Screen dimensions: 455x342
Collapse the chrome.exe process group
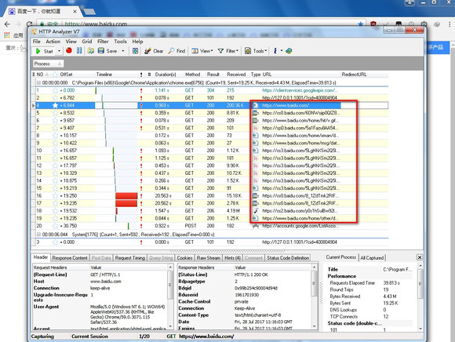(38, 82)
